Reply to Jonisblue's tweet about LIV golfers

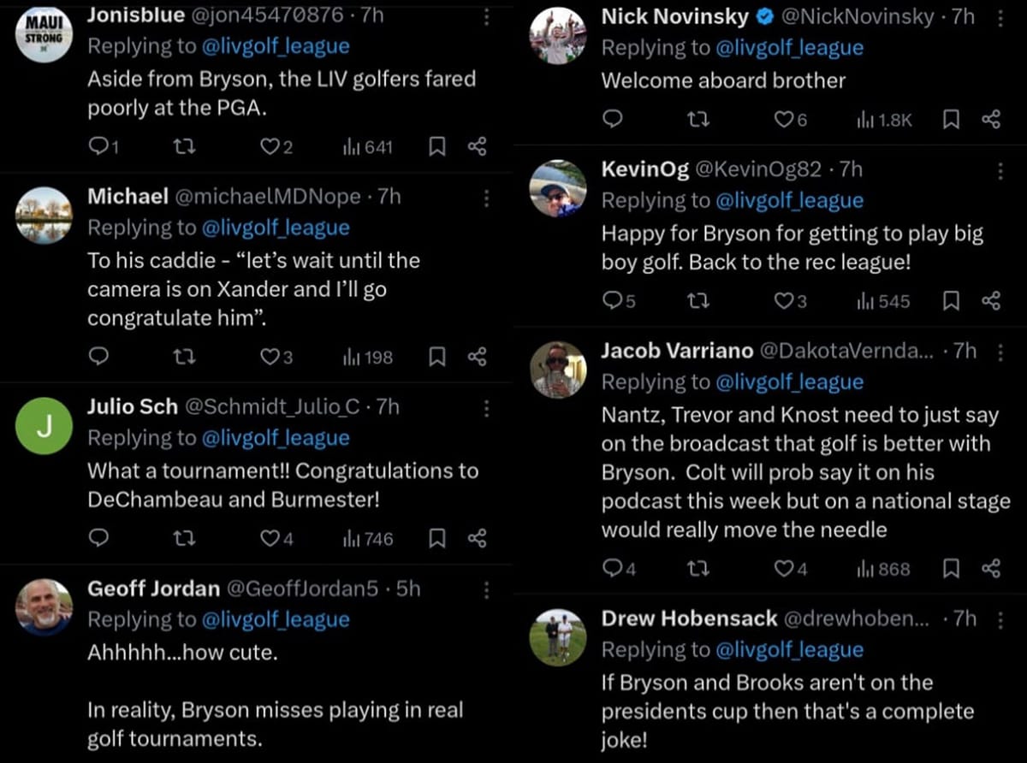tap(98, 146)
